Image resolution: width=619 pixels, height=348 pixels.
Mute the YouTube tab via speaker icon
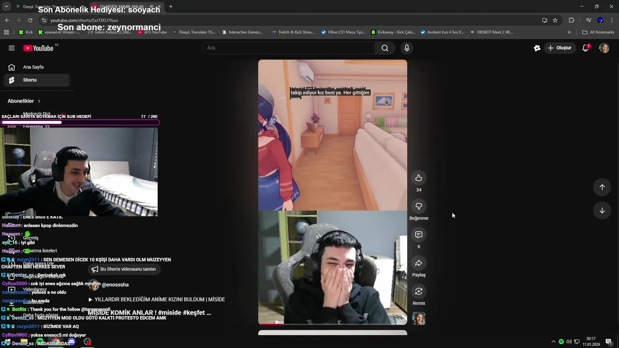pyautogui.click(x=152, y=7)
